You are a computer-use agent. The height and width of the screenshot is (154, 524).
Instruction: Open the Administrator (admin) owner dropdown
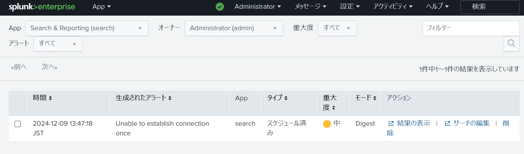point(234,28)
